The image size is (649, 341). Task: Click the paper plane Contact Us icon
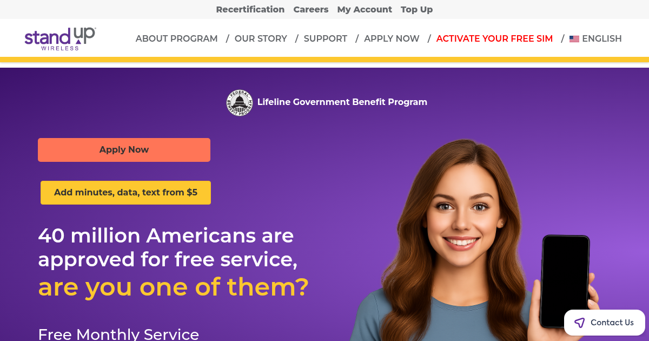[x=579, y=323]
